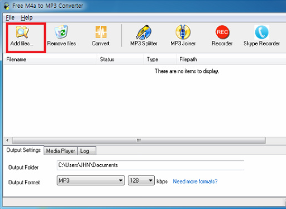The width and height of the screenshot is (286, 209).
Task: Sort by the Filename column header
Action: [x=50, y=59]
